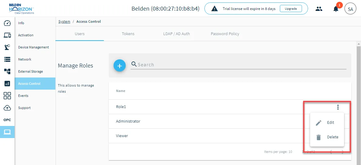The image size is (361, 165).
Task: Choose Delete from the role context menu
Action: click(x=327, y=137)
